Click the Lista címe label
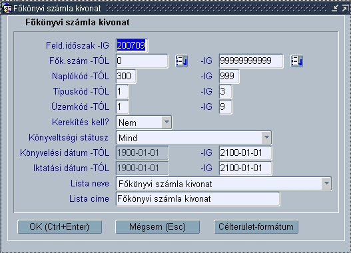 89,199
